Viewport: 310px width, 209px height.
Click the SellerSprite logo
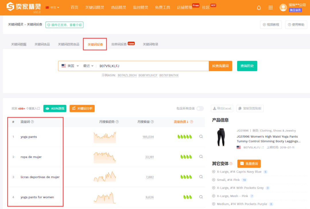pyautogui.click(x=24, y=7)
